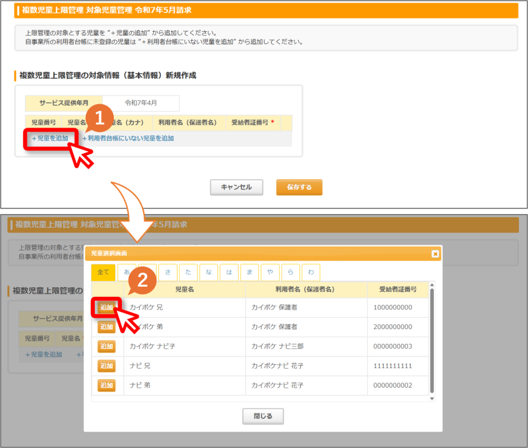Viewport: 528px width, 448px height.
Task: Switch to the た kana tab
Action: coord(188,272)
